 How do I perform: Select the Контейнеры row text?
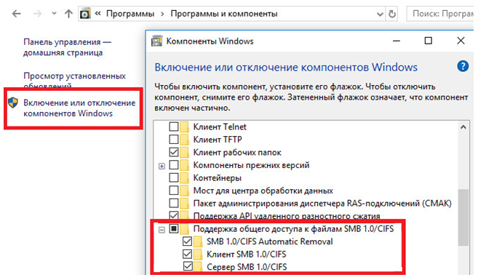tap(218, 177)
